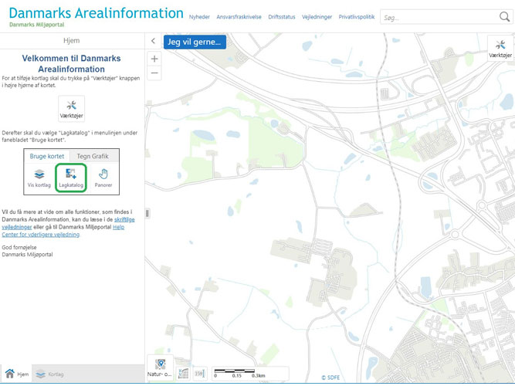Click the coordinates icon beside the basemap button
515x386 pixels.
coord(183,374)
